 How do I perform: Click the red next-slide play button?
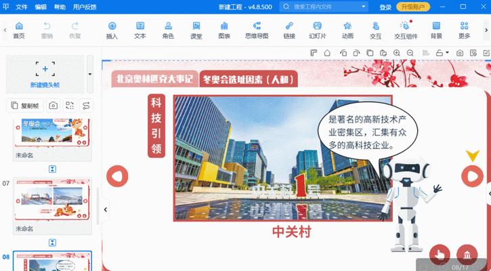point(472,176)
